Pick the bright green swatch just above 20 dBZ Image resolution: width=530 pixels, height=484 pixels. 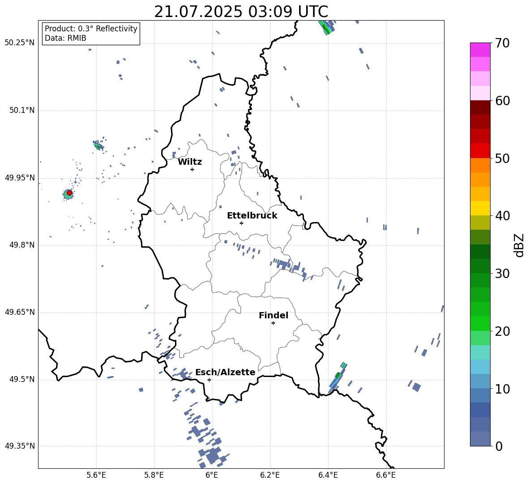480,324
